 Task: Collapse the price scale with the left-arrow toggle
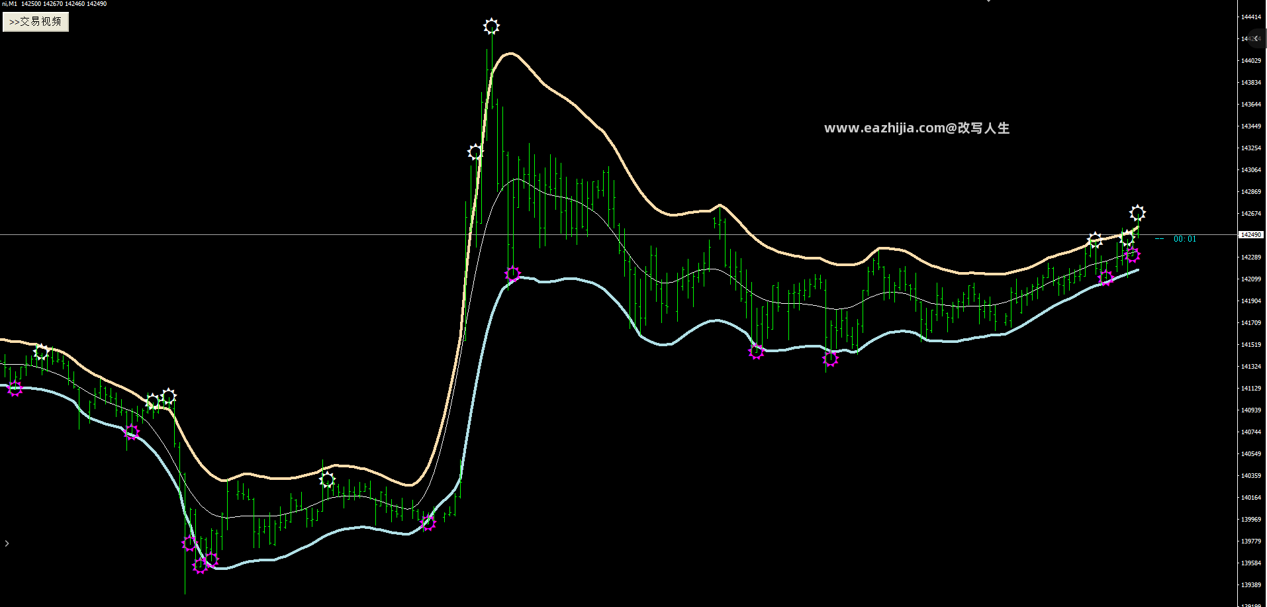tap(1256, 38)
